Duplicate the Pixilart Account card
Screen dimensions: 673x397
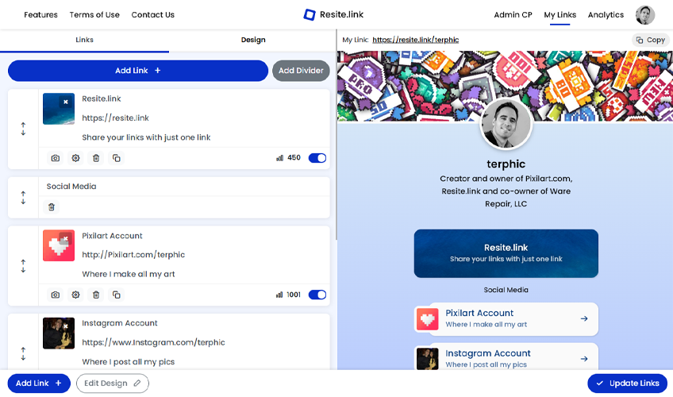point(117,295)
